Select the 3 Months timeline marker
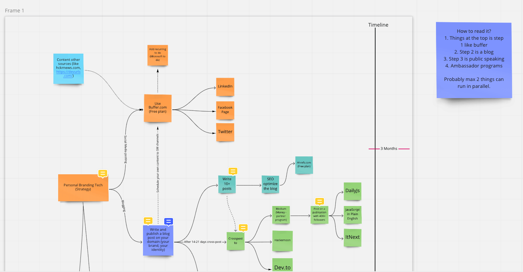This screenshot has width=523, height=272. [389, 149]
